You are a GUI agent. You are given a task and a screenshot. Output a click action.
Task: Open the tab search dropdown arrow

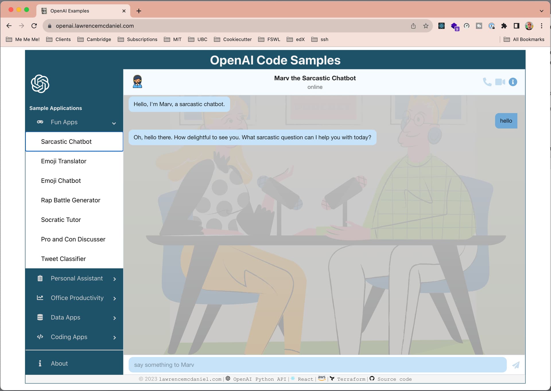coord(542,11)
